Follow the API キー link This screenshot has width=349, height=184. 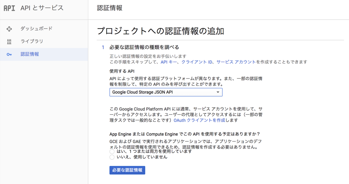169,62
